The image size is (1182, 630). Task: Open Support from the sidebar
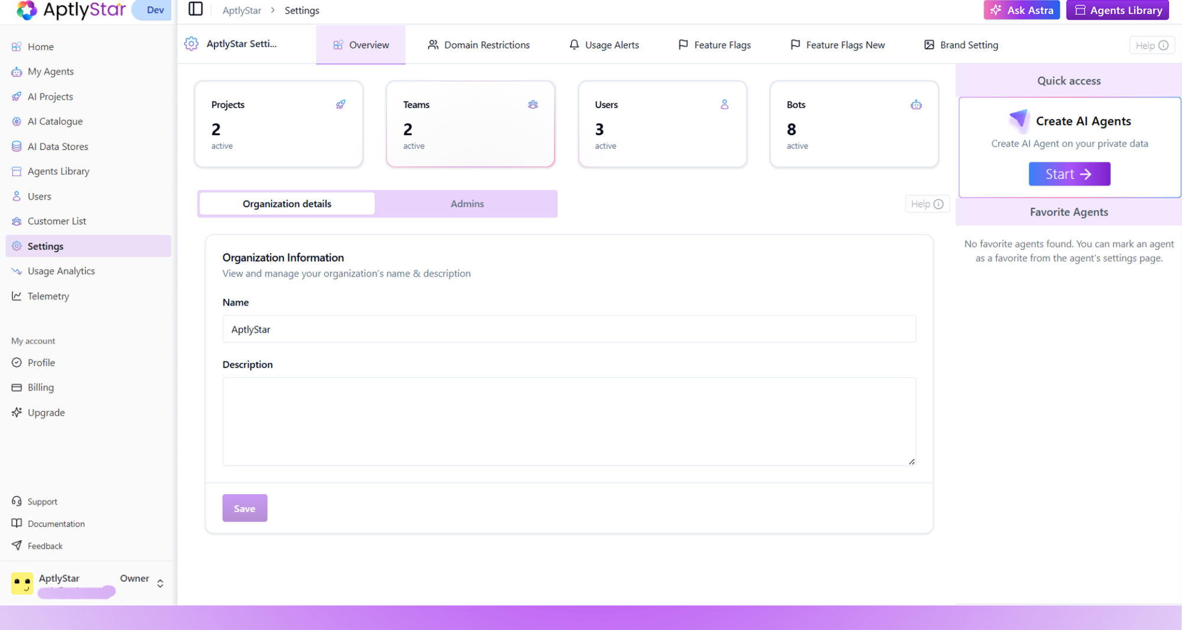pos(41,501)
